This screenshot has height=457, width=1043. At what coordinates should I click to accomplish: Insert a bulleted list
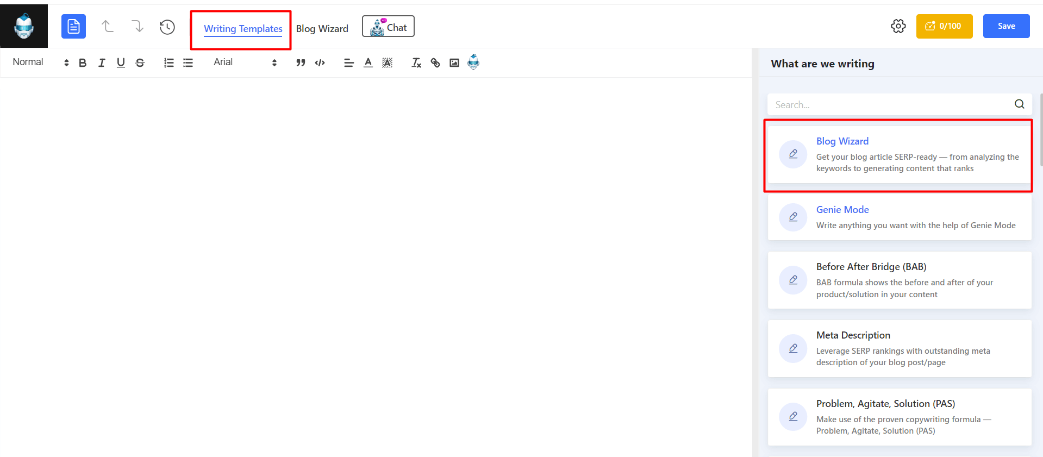click(188, 62)
